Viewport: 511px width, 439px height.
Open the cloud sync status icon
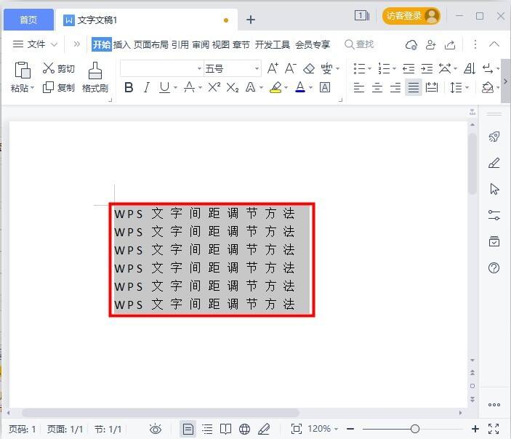(x=411, y=44)
